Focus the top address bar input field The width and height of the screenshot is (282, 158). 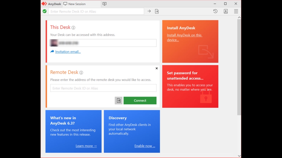coord(96,11)
